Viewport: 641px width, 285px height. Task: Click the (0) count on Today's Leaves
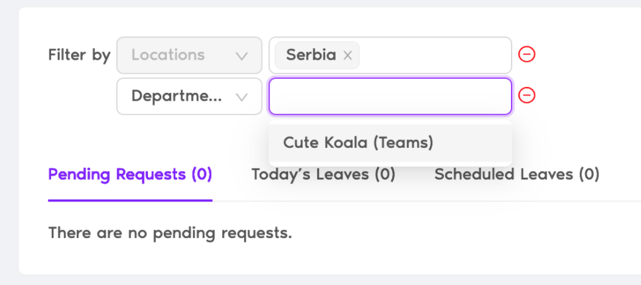pos(385,175)
